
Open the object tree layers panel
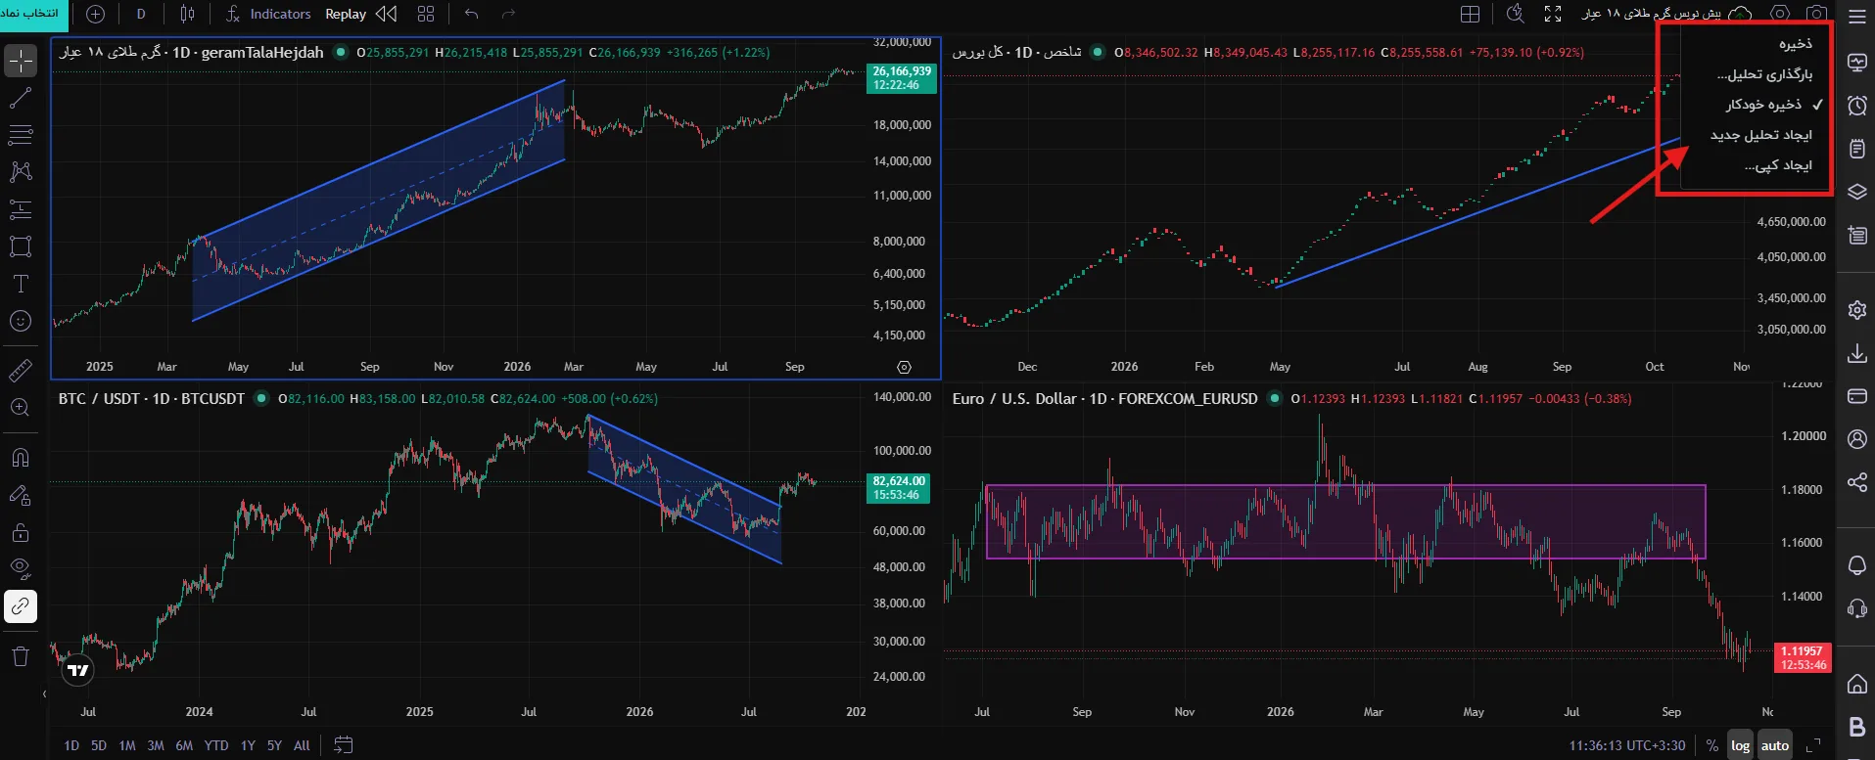point(1856,192)
